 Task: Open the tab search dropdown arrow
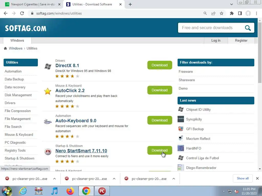coord(231,4)
